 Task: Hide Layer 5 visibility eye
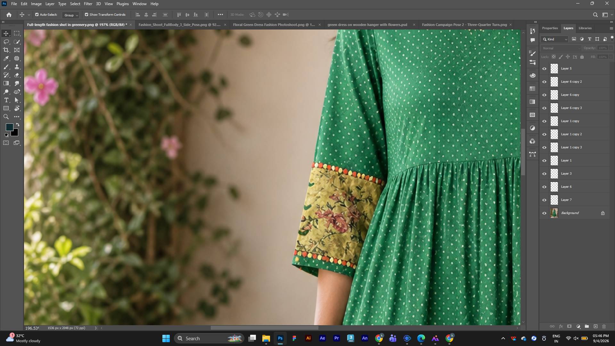coord(544,69)
